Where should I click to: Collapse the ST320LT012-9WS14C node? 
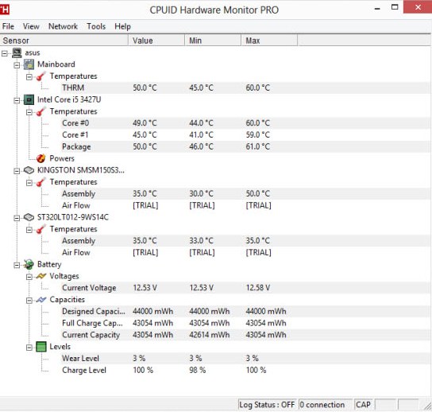pos(17,218)
